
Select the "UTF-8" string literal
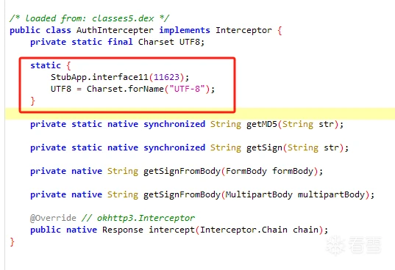187,89
